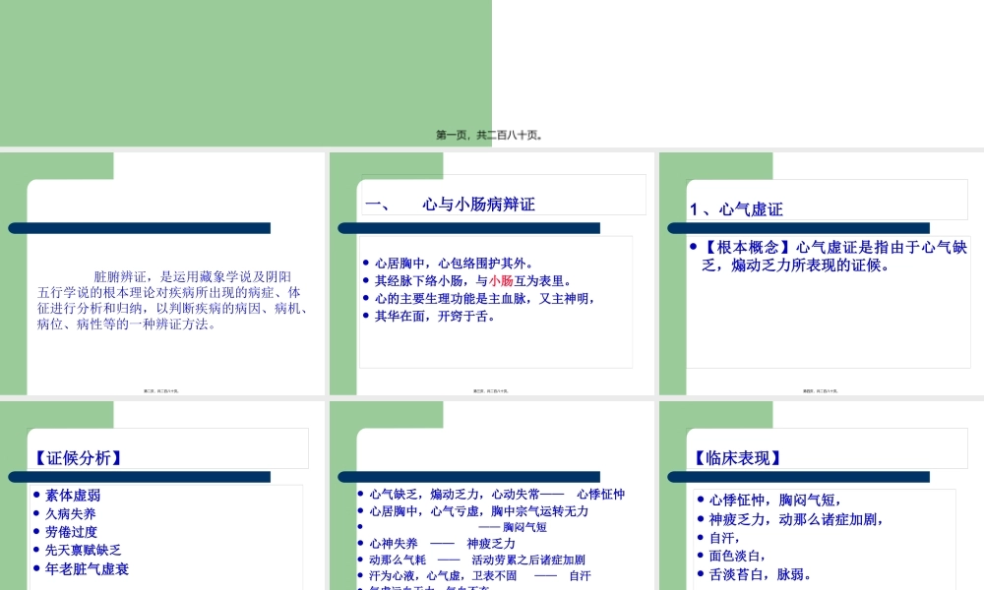Click the dark blue divider bar on first slide
Image resolution: width=984 pixels, height=590 pixels.
139,228
